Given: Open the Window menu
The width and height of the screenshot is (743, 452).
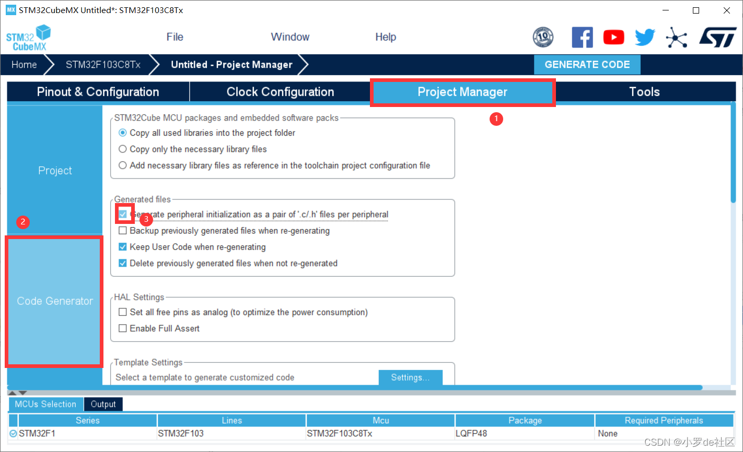Looking at the screenshot, I should [x=290, y=37].
